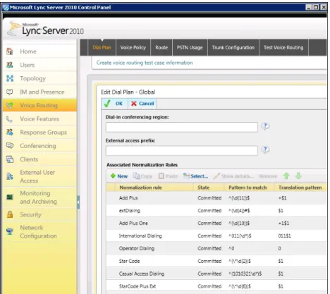Viewport: 330px width, 294px height.
Task: Collapse the left navigation pane handle
Action: click(x=78, y=202)
